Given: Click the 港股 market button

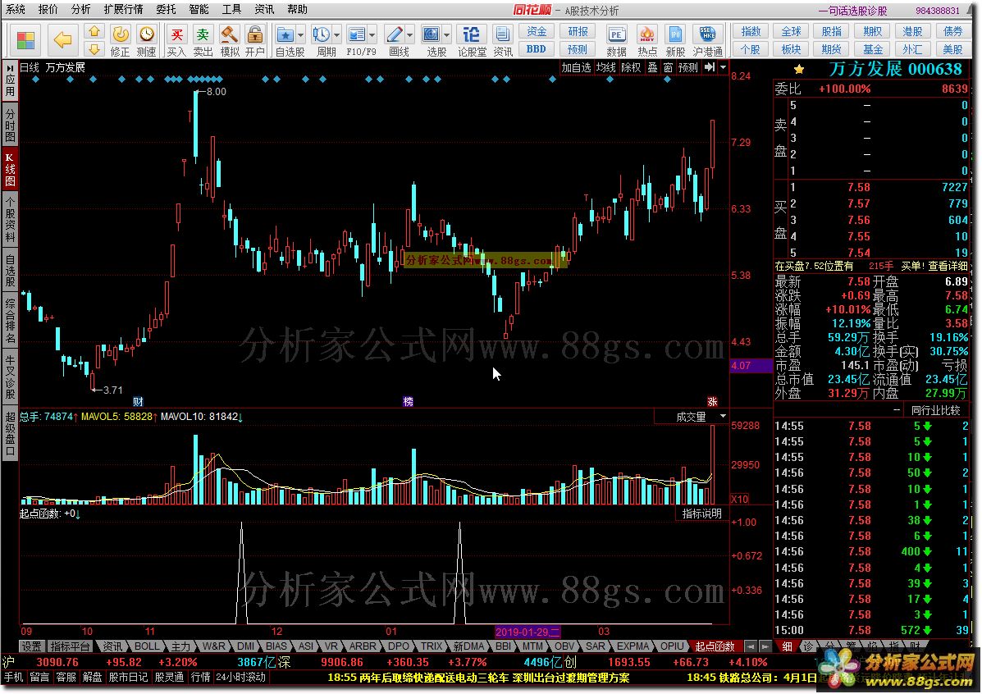Looking at the screenshot, I should point(912,31).
